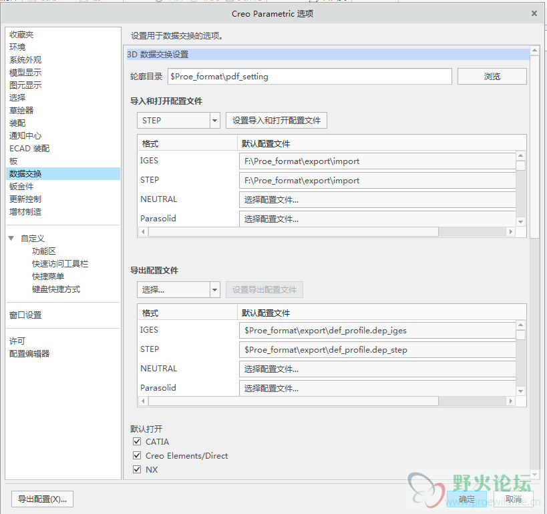547x514 pixels.
Task: Click 设置导入和打开配置文件 button
Action: coord(277,121)
